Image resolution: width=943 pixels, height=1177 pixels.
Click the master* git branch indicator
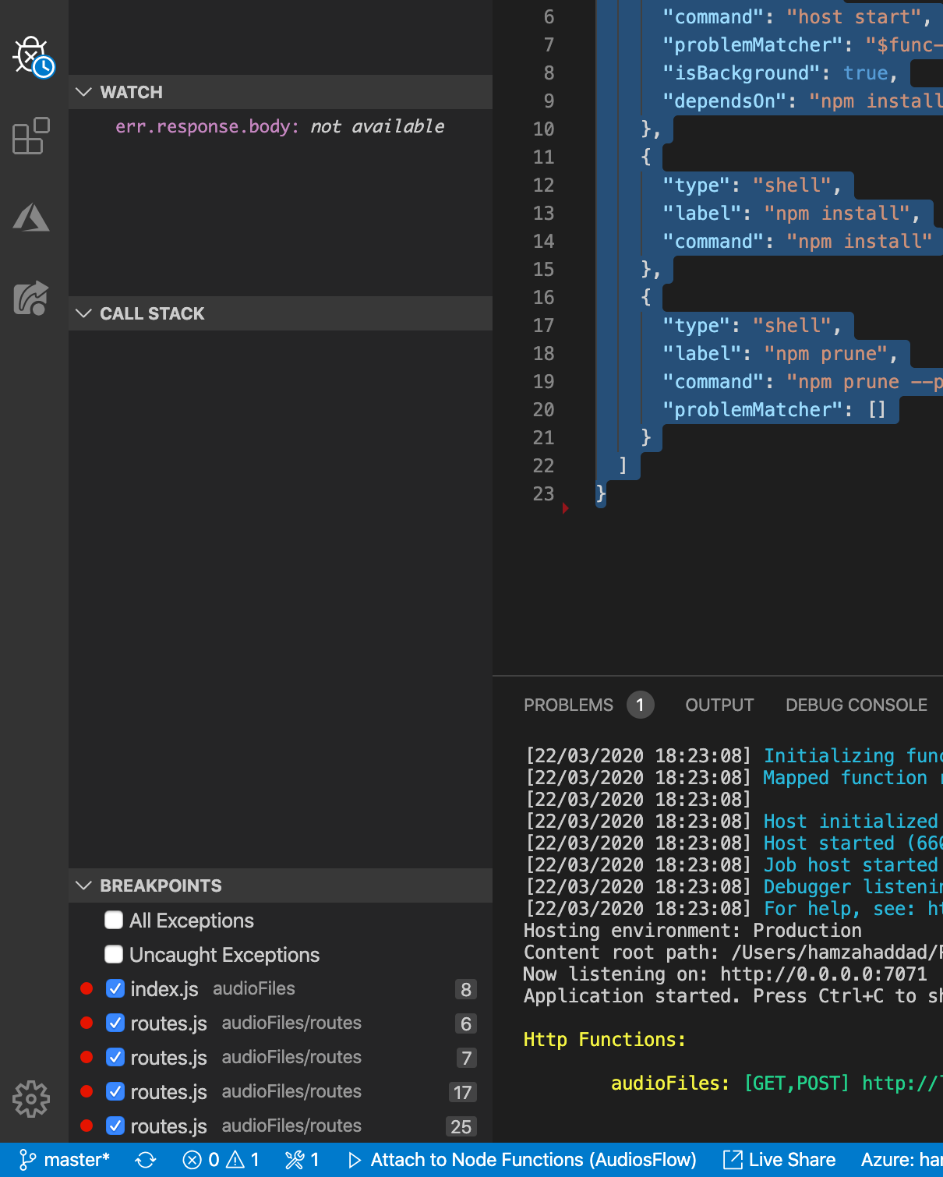[65, 1160]
